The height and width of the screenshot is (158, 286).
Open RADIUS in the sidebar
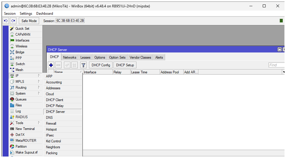pyautogui.click(x=26, y=117)
